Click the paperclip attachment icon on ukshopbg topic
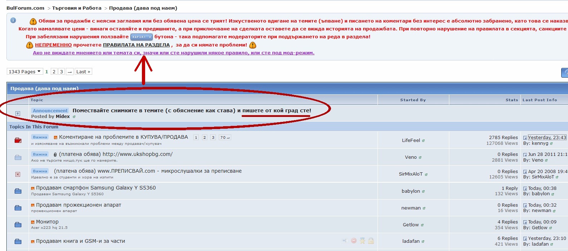Image resolution: width=568 pixels, height=251 pixels. click(55, 154)
